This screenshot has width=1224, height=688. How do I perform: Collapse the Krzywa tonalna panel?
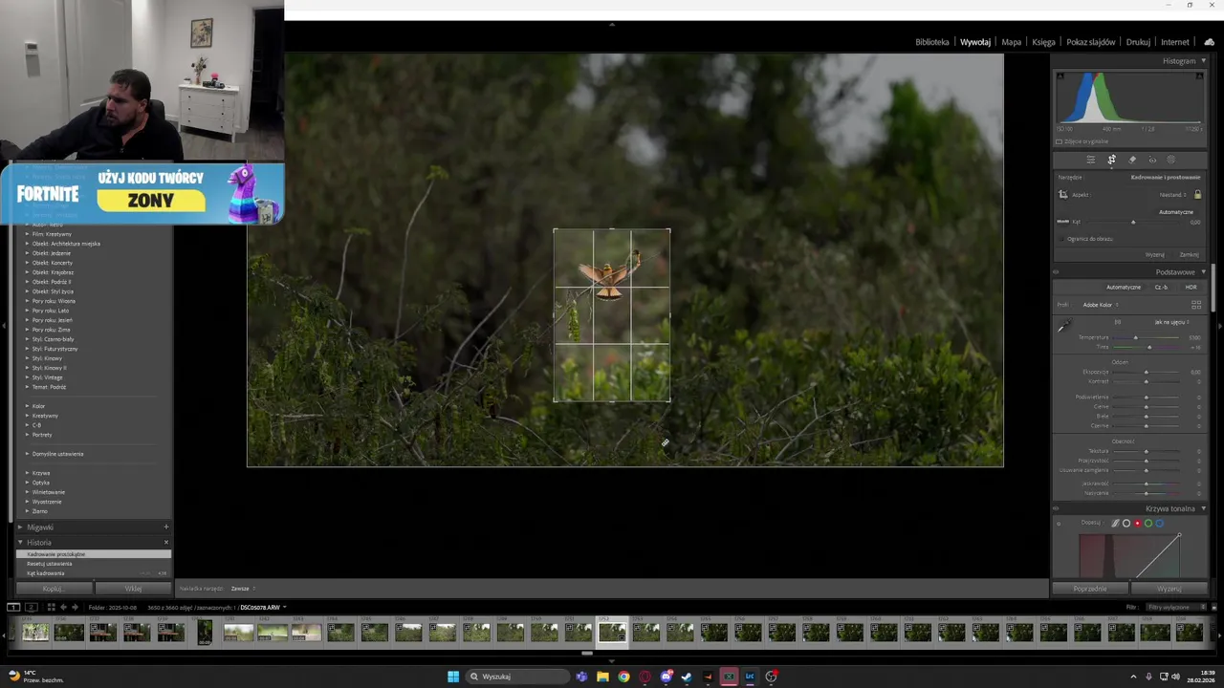click(x=1203, y=509)
